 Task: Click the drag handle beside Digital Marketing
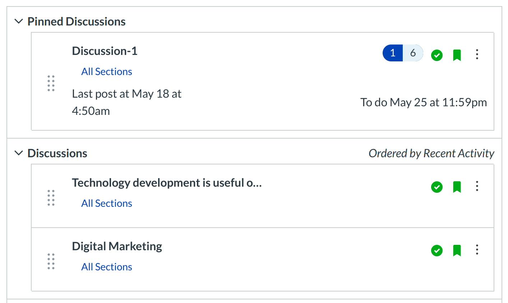coord(51,261)
